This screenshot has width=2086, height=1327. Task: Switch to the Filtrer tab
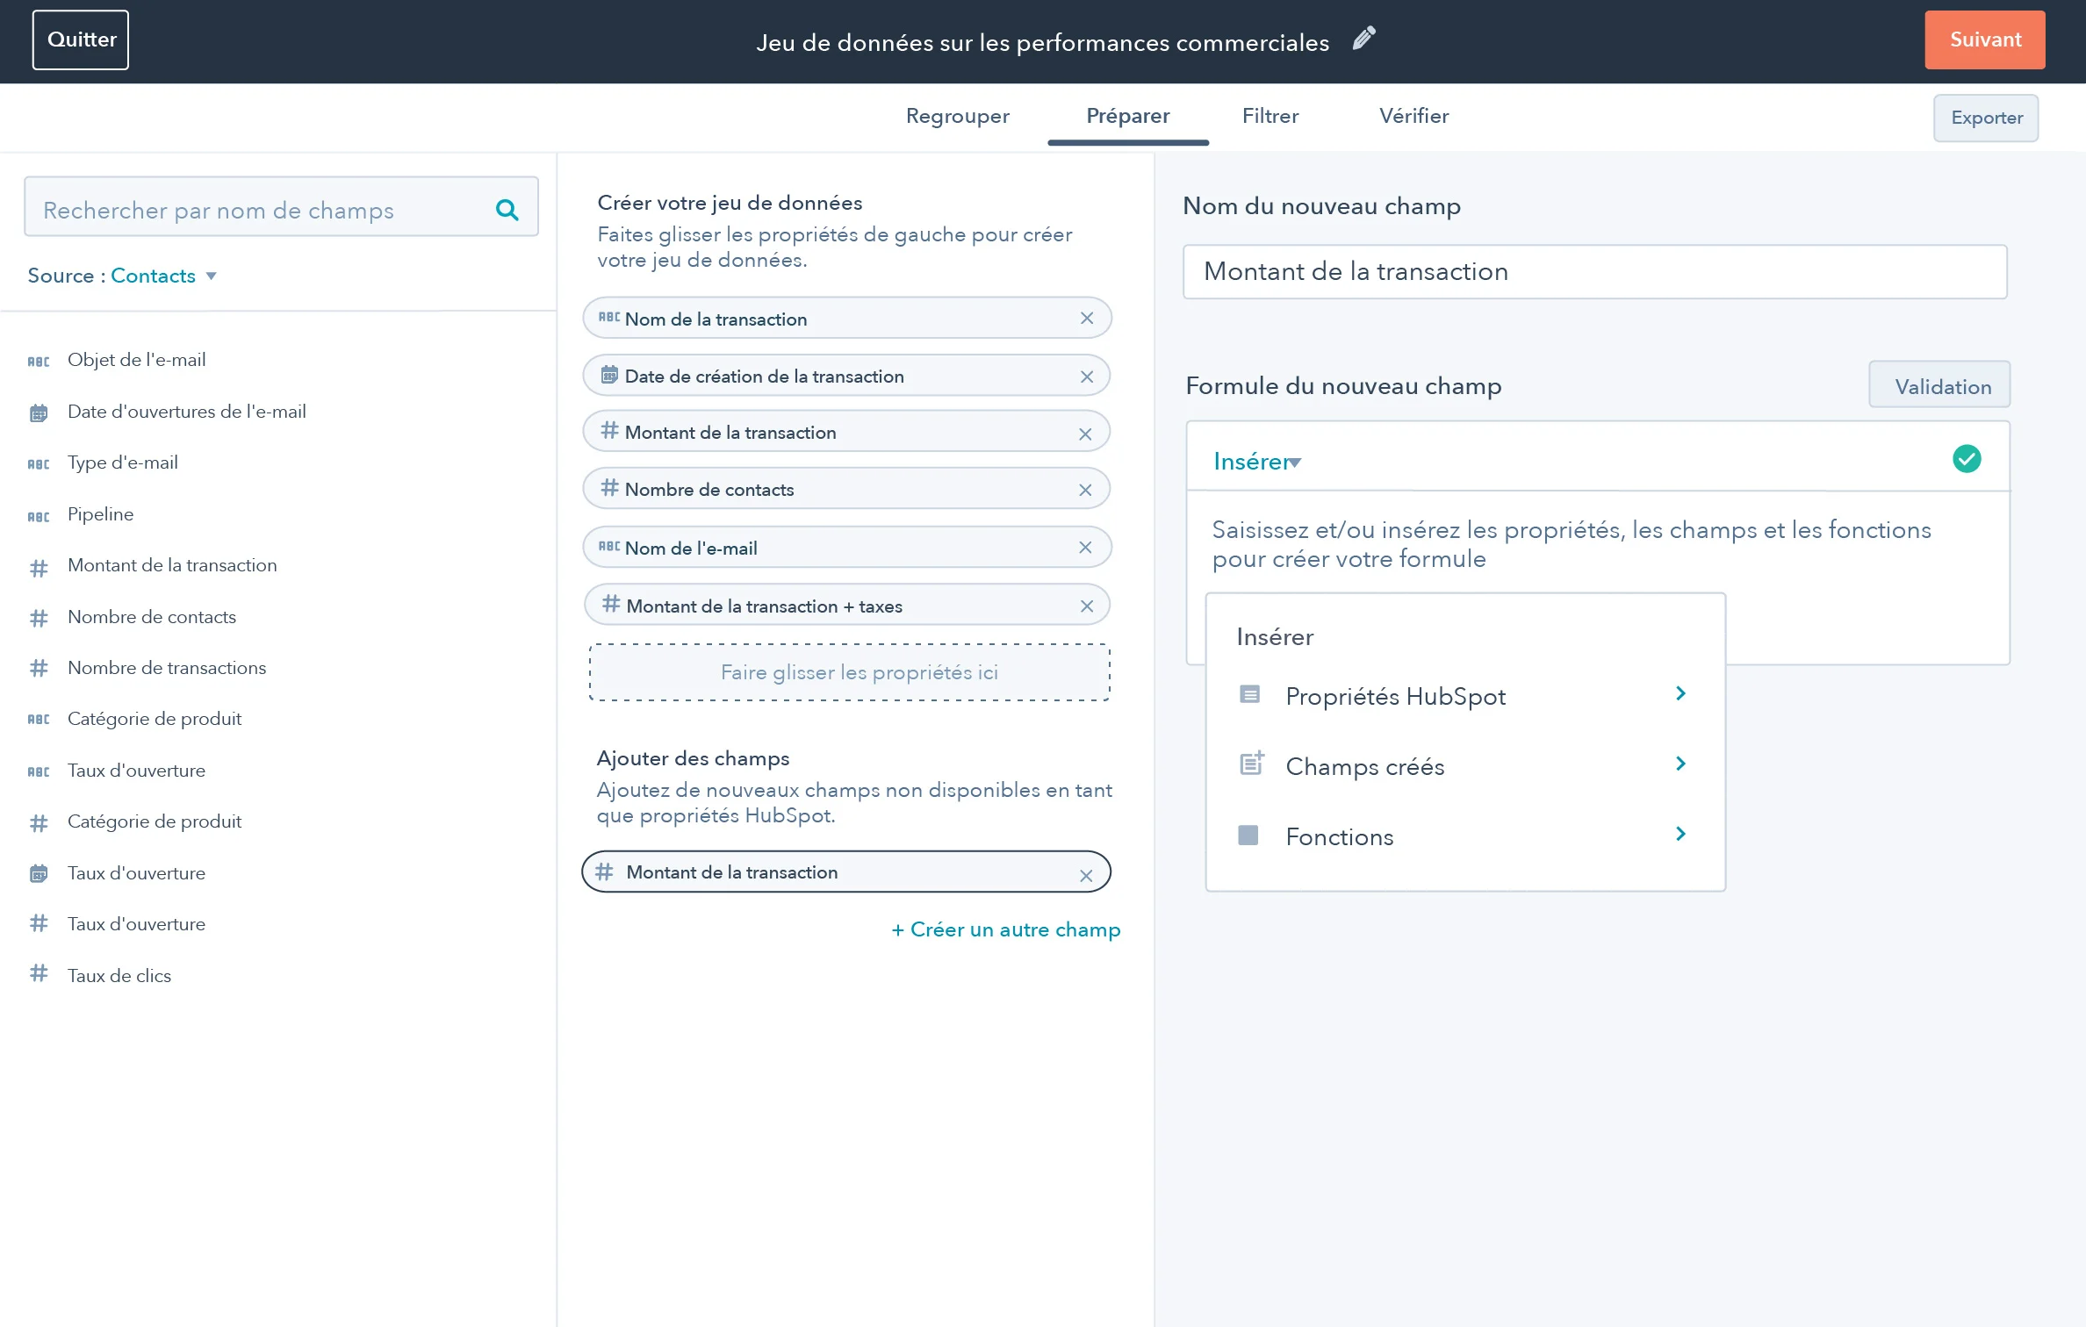tap(1270, 116)
